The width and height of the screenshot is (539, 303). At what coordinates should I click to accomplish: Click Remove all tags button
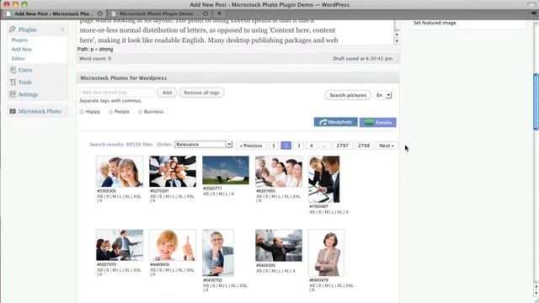201,93
